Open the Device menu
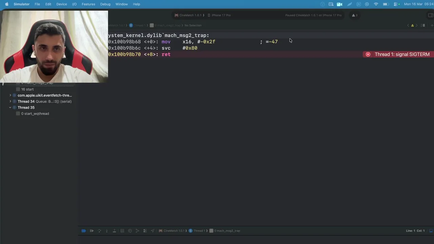The image size is (434, 244). (x=61, y=4)
